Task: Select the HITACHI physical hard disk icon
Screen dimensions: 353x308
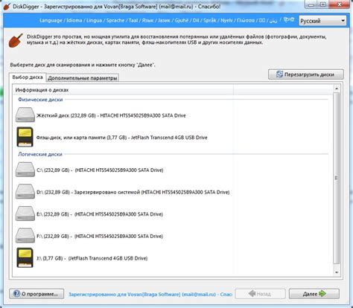Action: tap(25, 115)
